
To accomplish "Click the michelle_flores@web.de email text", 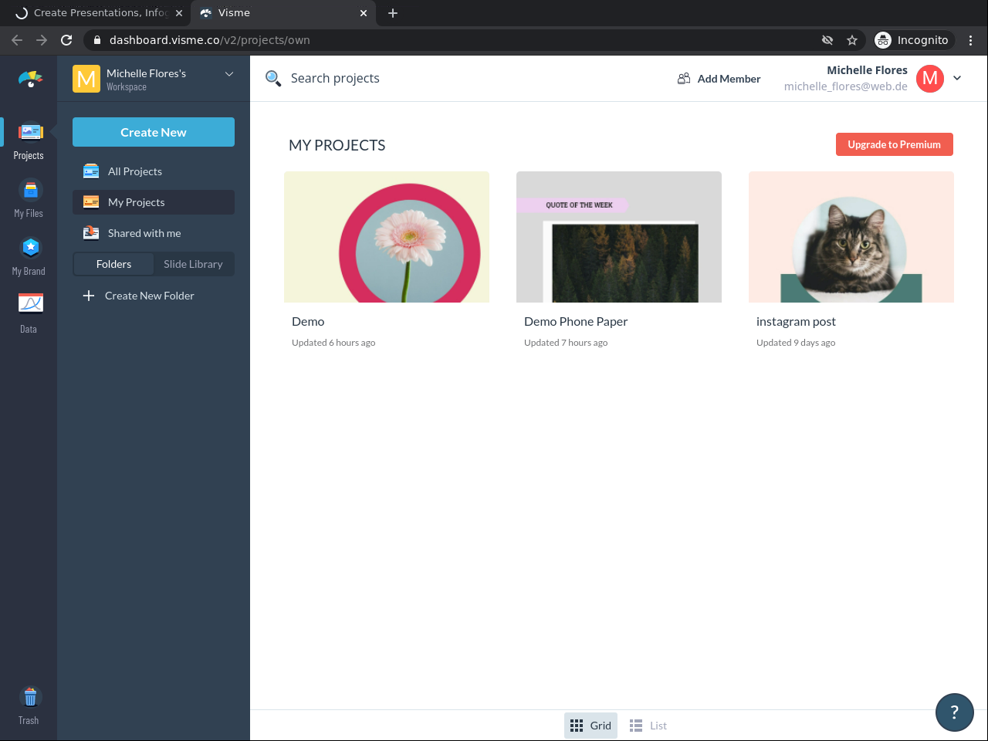I will point(846,86).
